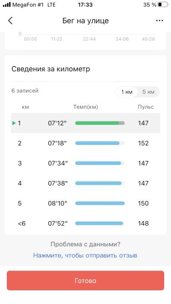
Task: Tap the Пульс column header
Action: pyautogui.click(x=146, y=107)
